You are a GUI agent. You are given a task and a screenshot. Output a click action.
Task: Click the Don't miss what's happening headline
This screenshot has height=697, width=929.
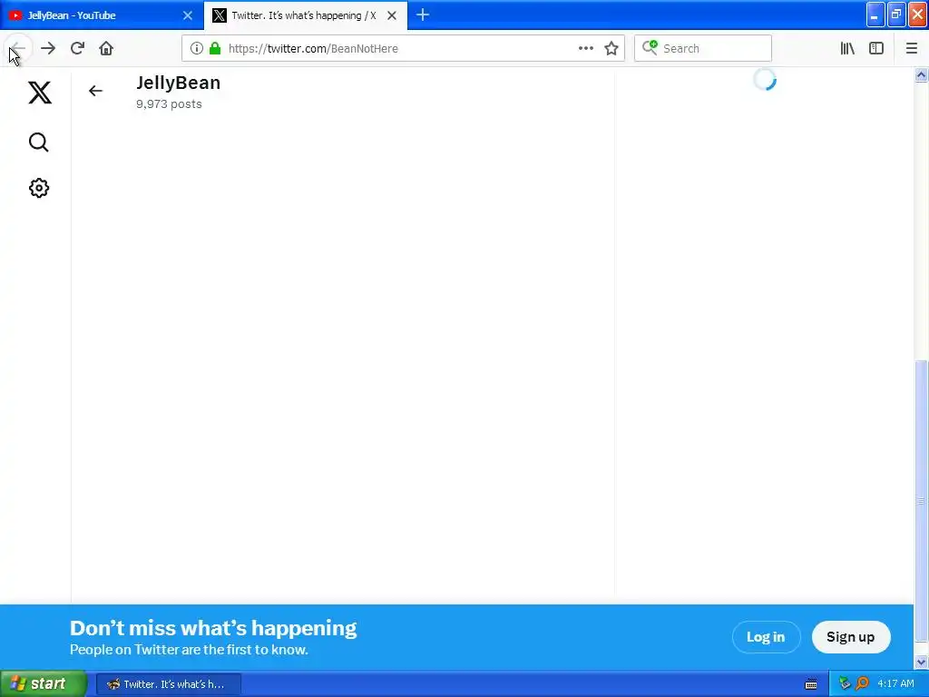(213, 628)
